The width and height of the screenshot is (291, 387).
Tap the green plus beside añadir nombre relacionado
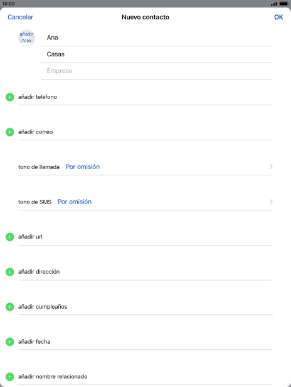point(9,377)
